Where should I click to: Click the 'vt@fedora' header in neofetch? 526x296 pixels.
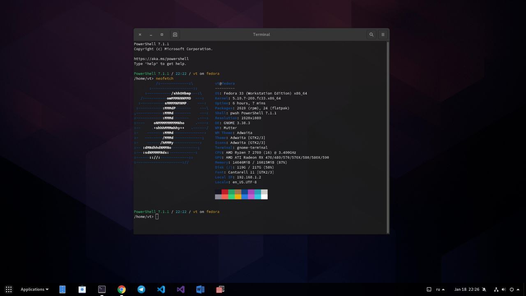coord(225,83)
